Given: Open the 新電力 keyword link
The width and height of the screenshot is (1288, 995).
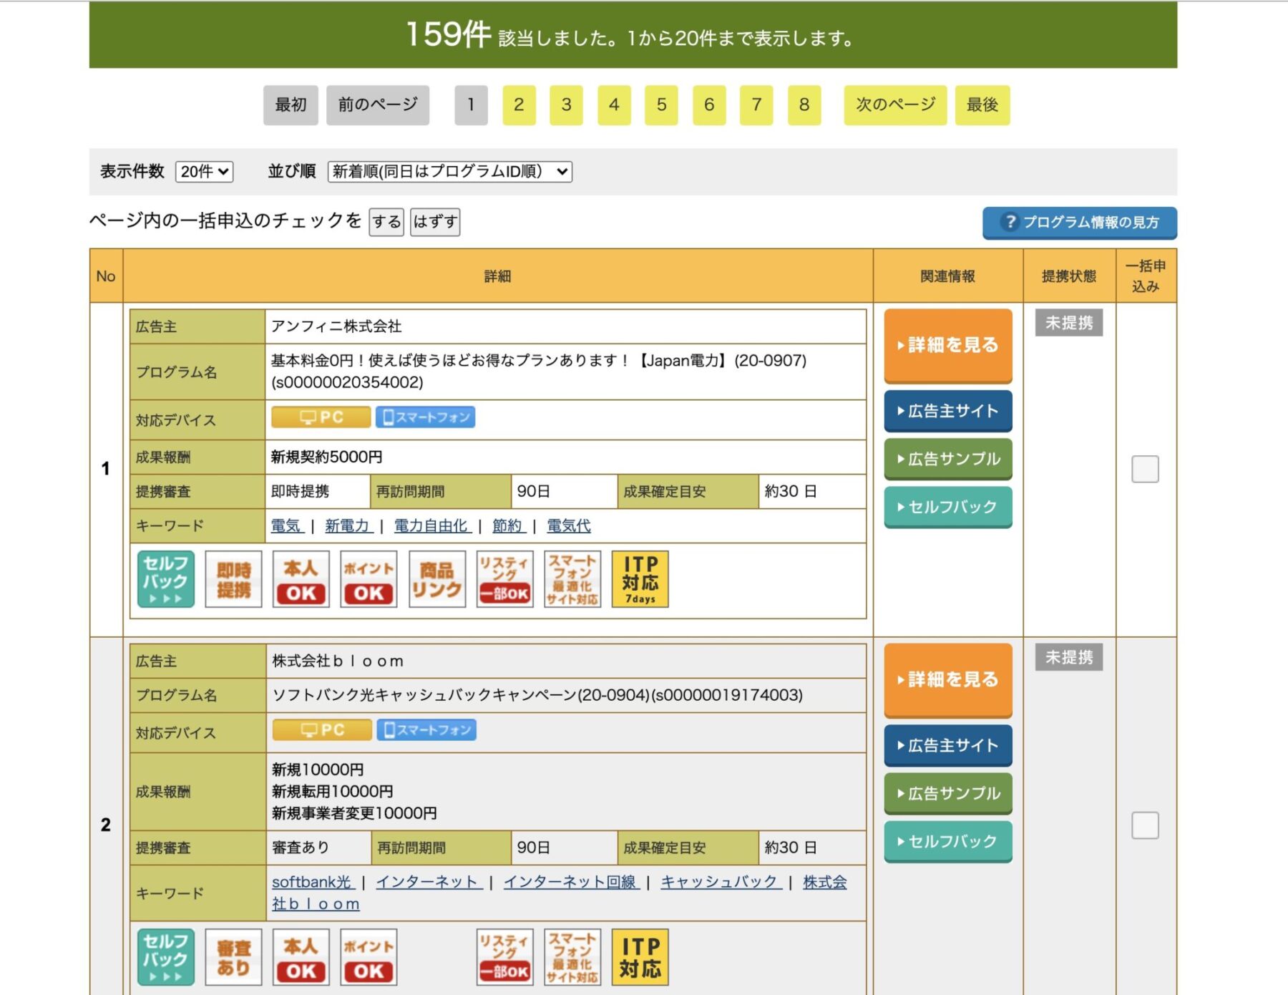Looking at the screenshot, I should 348,526.
